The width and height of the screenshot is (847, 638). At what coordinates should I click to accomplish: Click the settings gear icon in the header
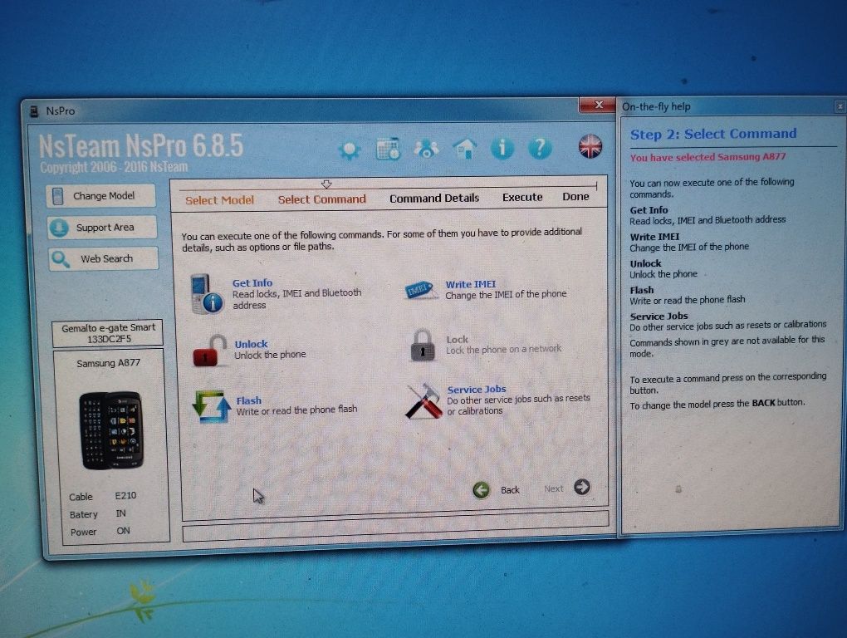pos(350,150)
